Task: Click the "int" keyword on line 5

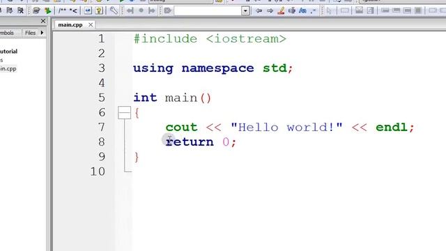Action: pos(145,98)
